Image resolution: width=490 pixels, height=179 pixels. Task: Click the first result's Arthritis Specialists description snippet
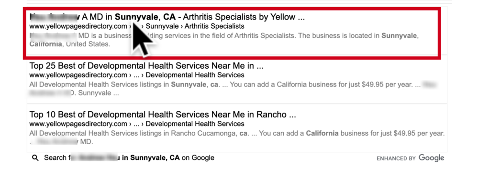click(x=224, y=40)
